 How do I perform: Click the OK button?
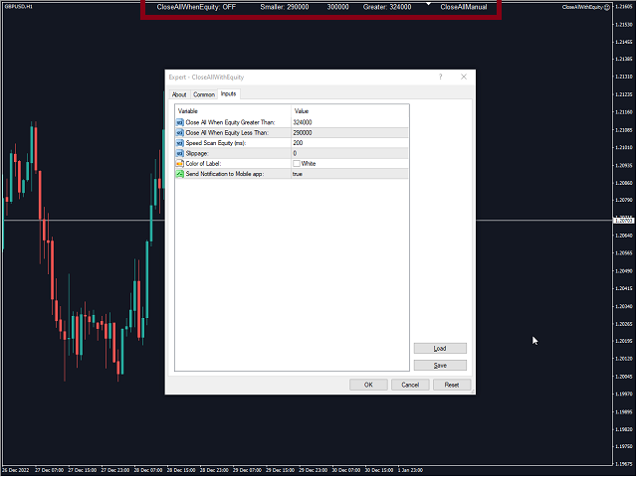click(368, 385)
